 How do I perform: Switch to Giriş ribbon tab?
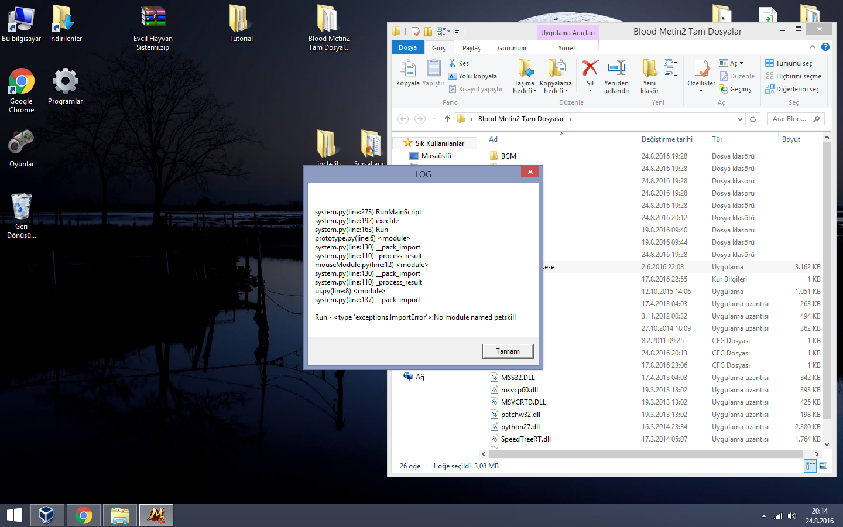(x=438, y=48)
